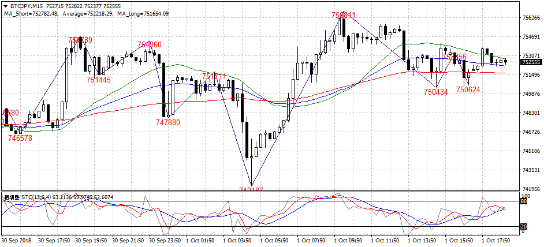544x247 pixels.
Task: Click the 80 level marker in oscillator
Action: pos(524,202)
